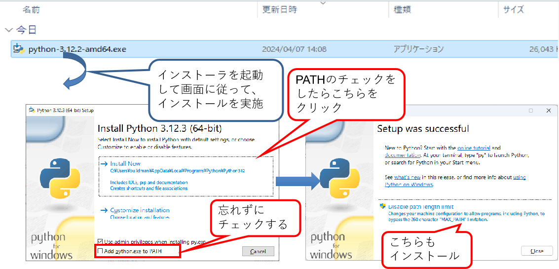Close the success dialog window X
Image resolution: width=559 pixels, height=269 pixels.
coord(548,111)
